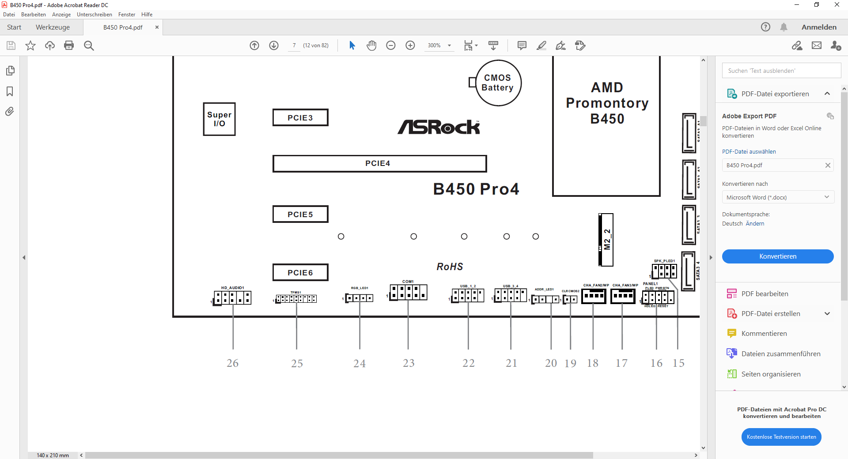The image size is (848, 459).
Task: Open the Bookmarks panel
Action: click(x=10, y=91)
